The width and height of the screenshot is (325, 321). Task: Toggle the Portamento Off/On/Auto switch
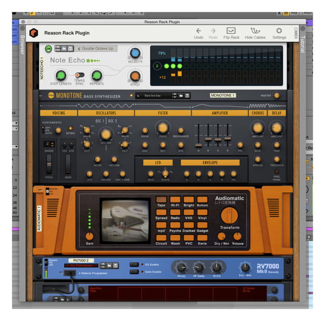point(43,130)
